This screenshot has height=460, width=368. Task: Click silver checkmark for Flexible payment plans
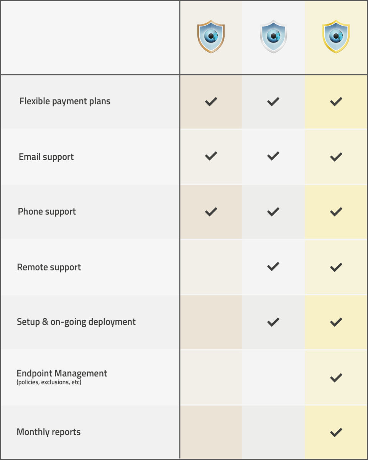(x=273, y=102)
